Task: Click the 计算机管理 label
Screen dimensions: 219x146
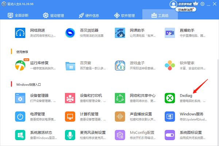Action: (89, 114)
